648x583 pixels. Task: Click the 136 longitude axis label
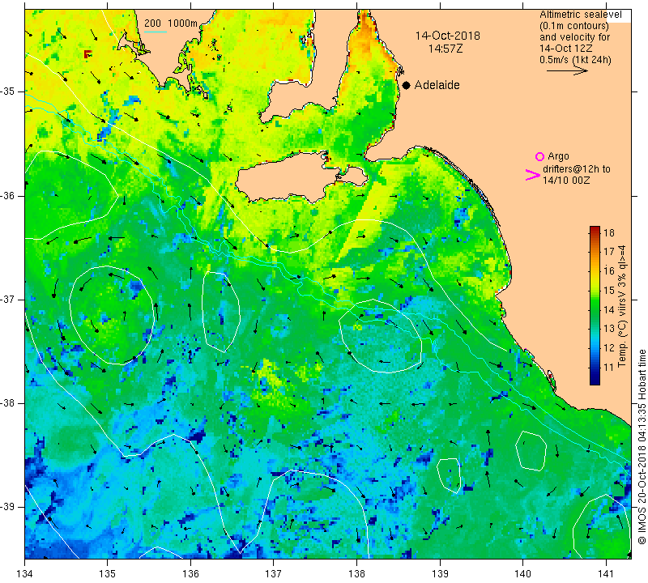pos(190,573)
